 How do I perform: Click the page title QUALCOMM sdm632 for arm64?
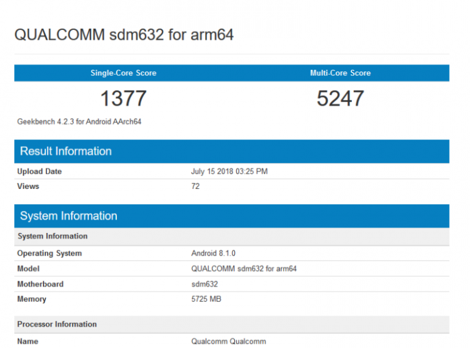124,35
